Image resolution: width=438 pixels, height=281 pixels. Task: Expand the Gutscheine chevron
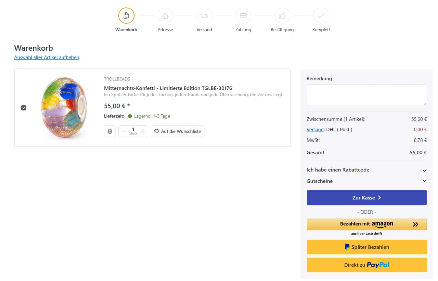click(424, 181)
